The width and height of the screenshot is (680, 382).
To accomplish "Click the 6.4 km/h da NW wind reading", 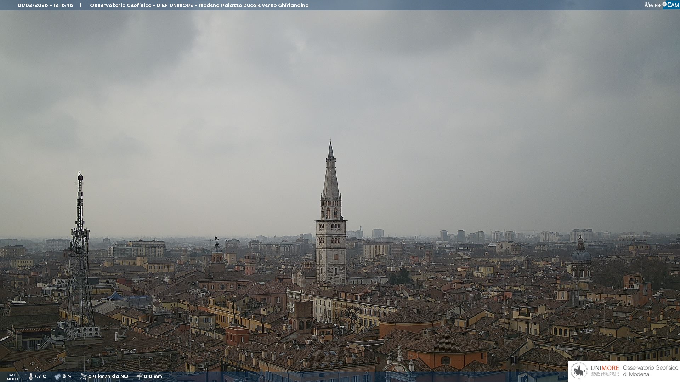I will pyautogui.click(x=108, y=377).
